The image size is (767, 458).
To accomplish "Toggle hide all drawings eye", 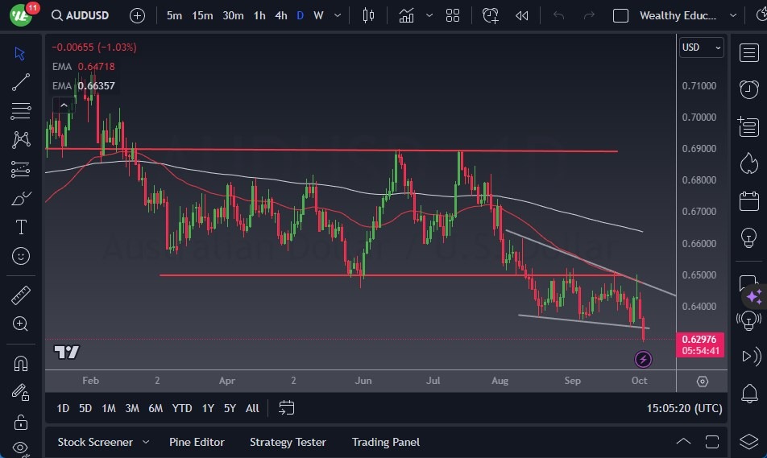I will click(x=21, y=448).
